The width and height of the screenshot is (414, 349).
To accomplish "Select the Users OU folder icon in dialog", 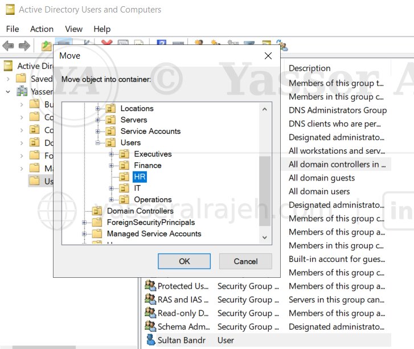I will (x=110, y=142).
